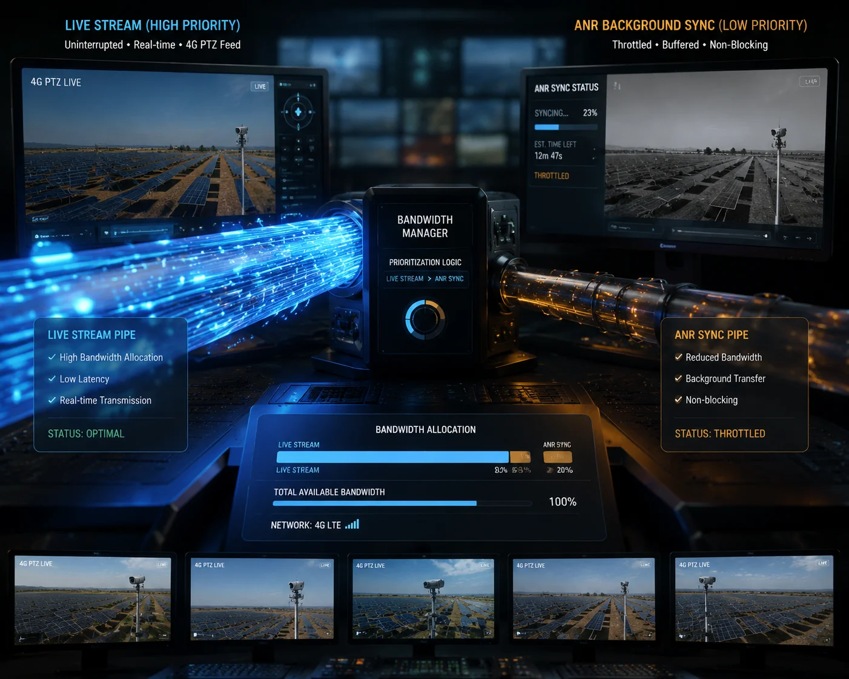The height and width of the screenshot is (679, 849).
Task: Toggle the Background Transfer checkmark
Action: pyautogui.click(x=678, y=378)
